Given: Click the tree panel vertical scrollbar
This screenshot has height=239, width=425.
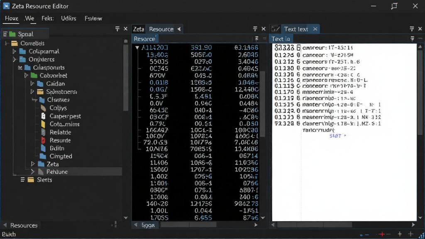Looking at the screenshot, I should coord(125,77).
